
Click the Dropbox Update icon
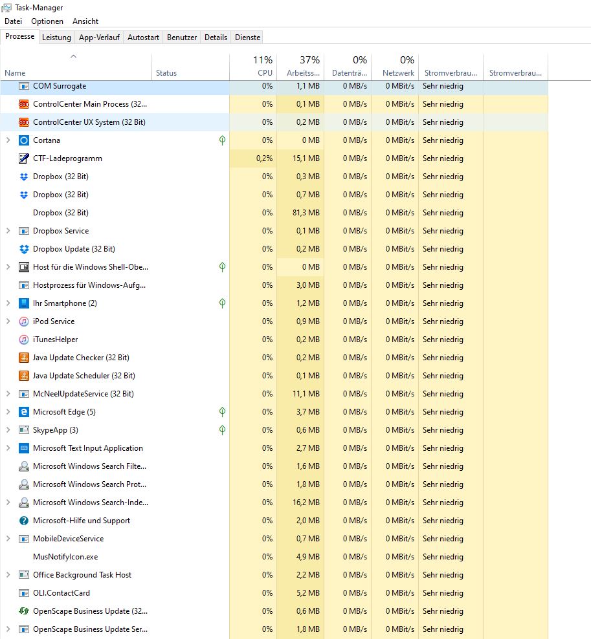click(24, 248)
